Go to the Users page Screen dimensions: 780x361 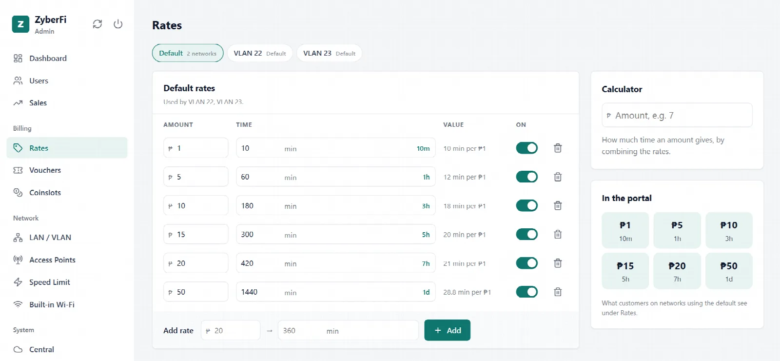click(x=67, y=80)
